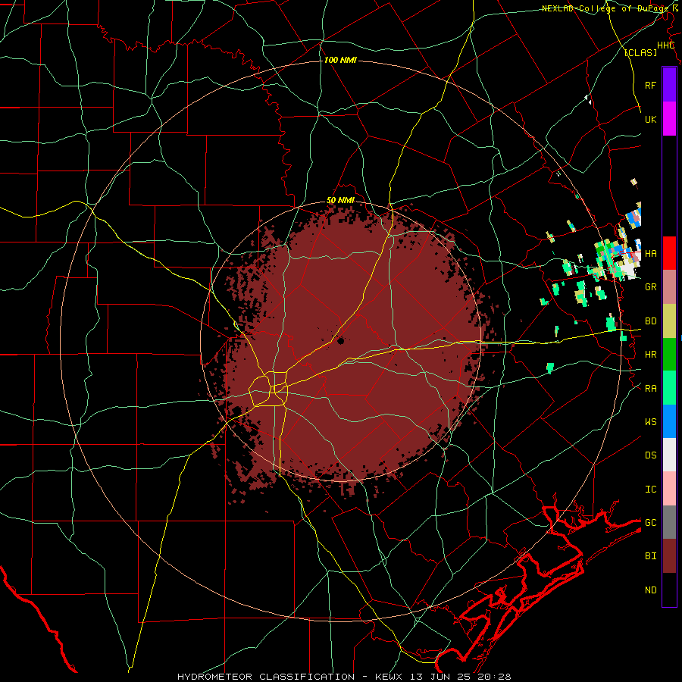
Task: Click the brown BI legend swatch
Action: click(x=669, y=556)
